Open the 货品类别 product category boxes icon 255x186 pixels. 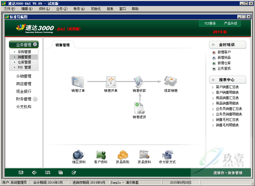click(x=123, y=155)
